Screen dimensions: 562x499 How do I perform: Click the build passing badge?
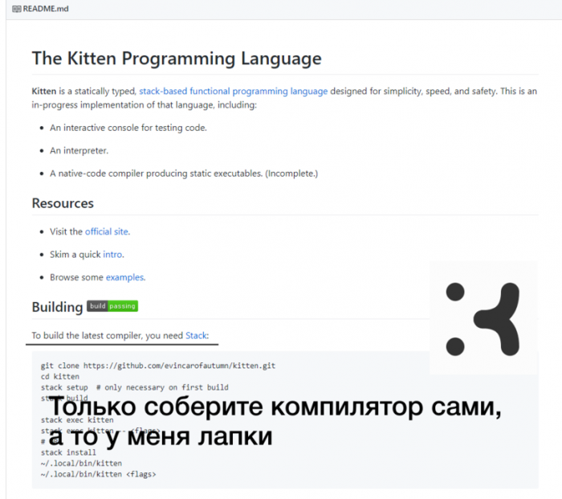pos(112,306)
